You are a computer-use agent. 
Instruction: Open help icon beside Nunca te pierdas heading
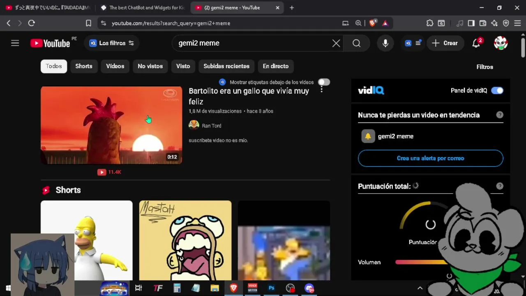(x=500, y=115)
